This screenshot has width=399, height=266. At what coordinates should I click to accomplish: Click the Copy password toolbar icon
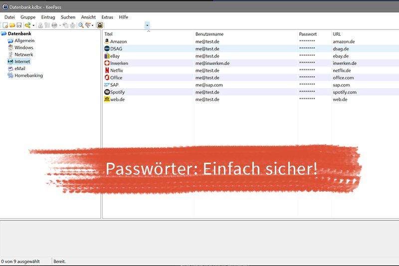pos(47,25)
